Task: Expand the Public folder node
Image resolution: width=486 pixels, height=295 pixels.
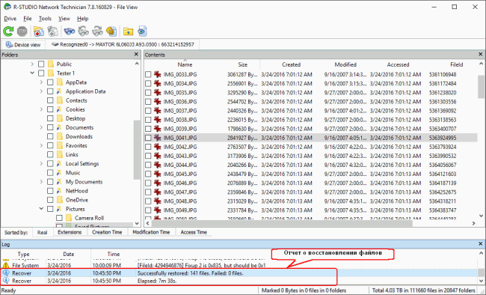Action: tap(32, 64)
